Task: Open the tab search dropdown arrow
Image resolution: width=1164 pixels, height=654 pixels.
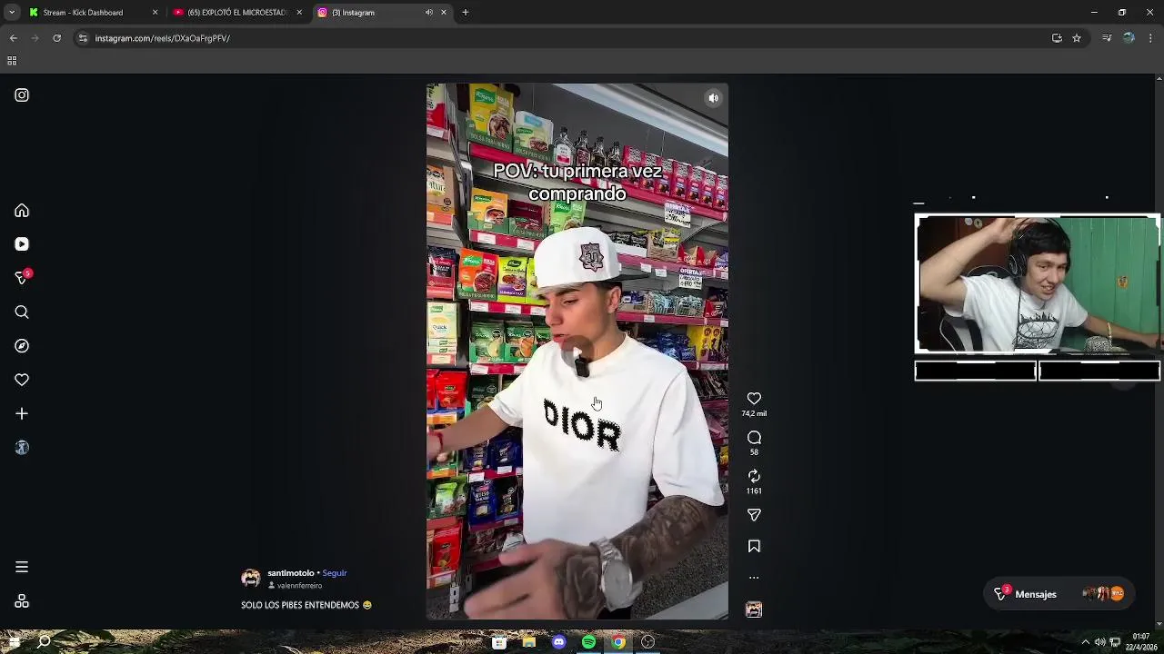Action: coord(12,13)
